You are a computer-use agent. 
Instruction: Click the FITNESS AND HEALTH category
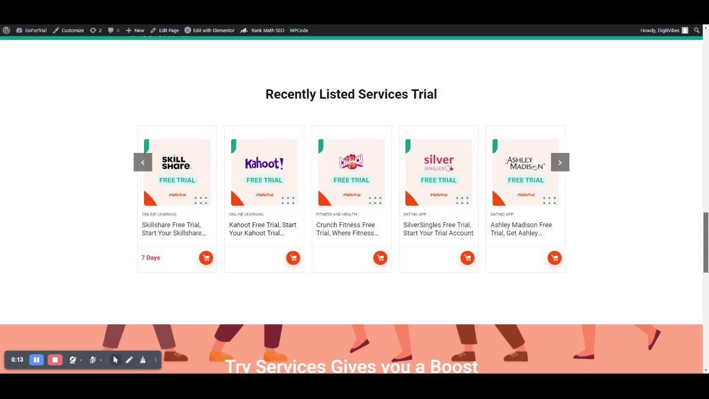pos(336,214)
